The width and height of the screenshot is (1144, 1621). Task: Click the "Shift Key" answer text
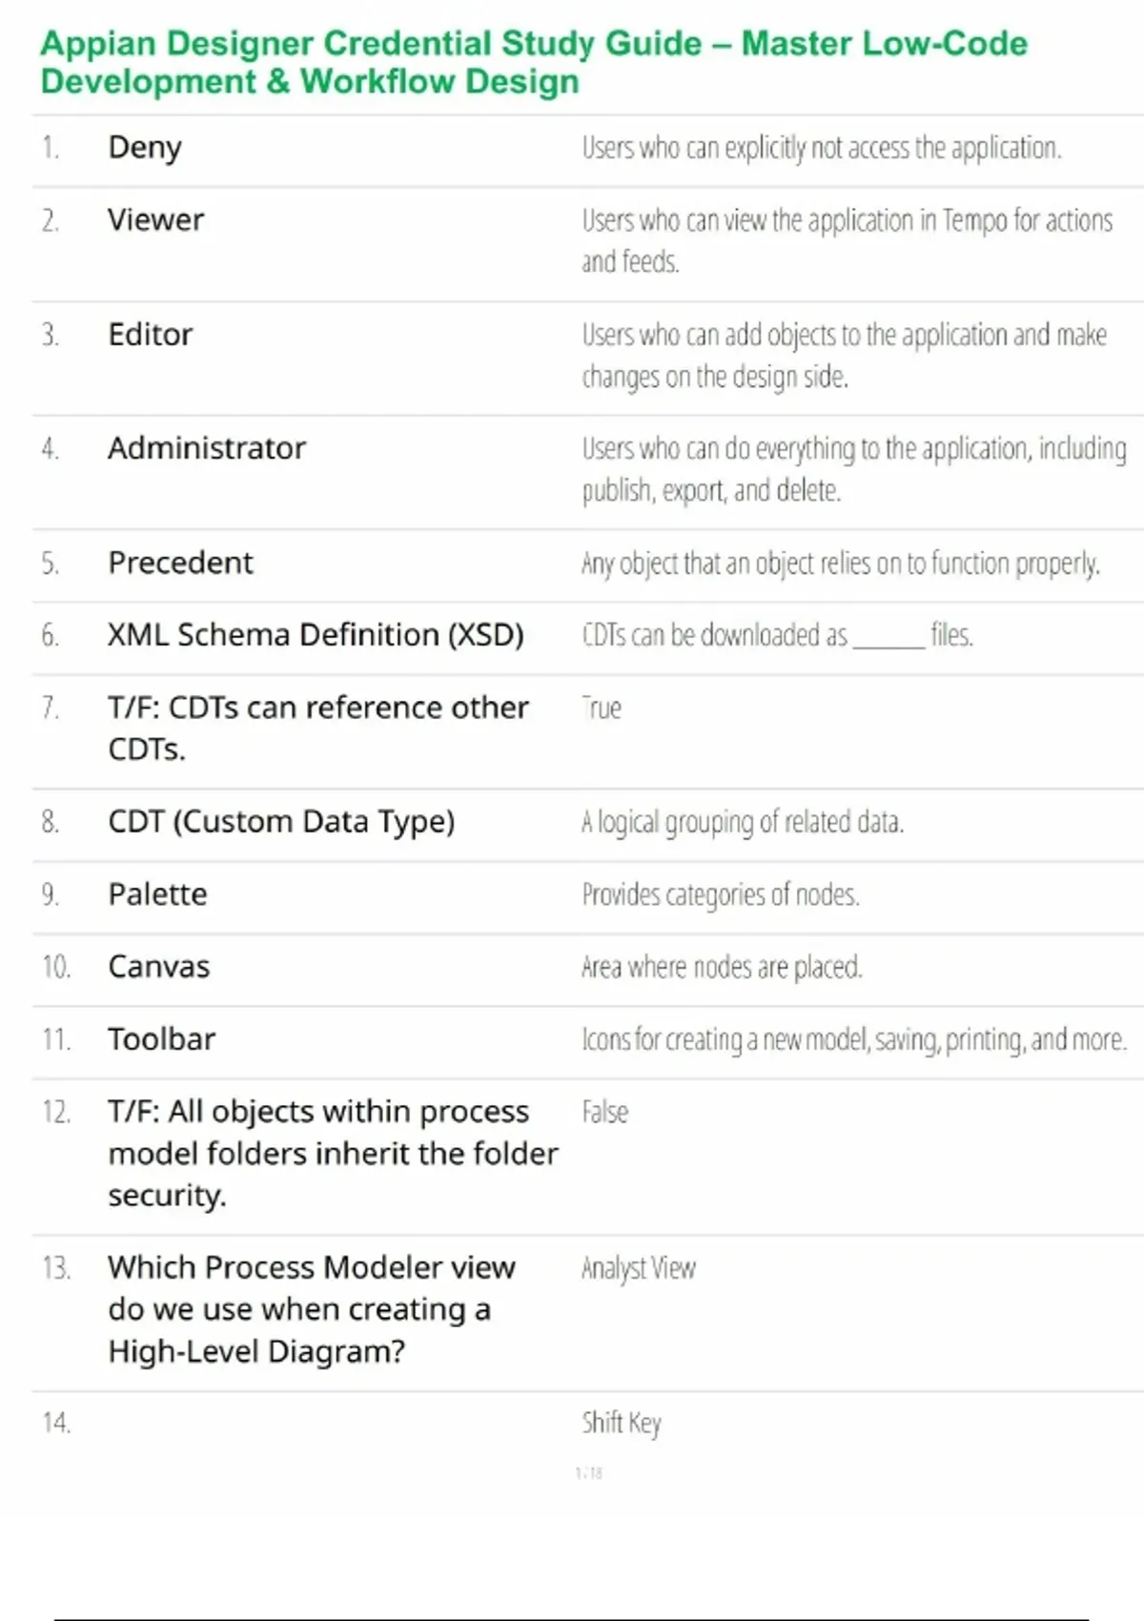622,1423
